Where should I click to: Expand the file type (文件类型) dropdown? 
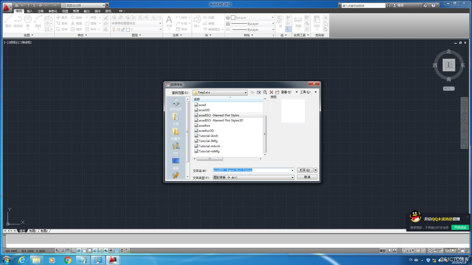(x=292, y=178)
